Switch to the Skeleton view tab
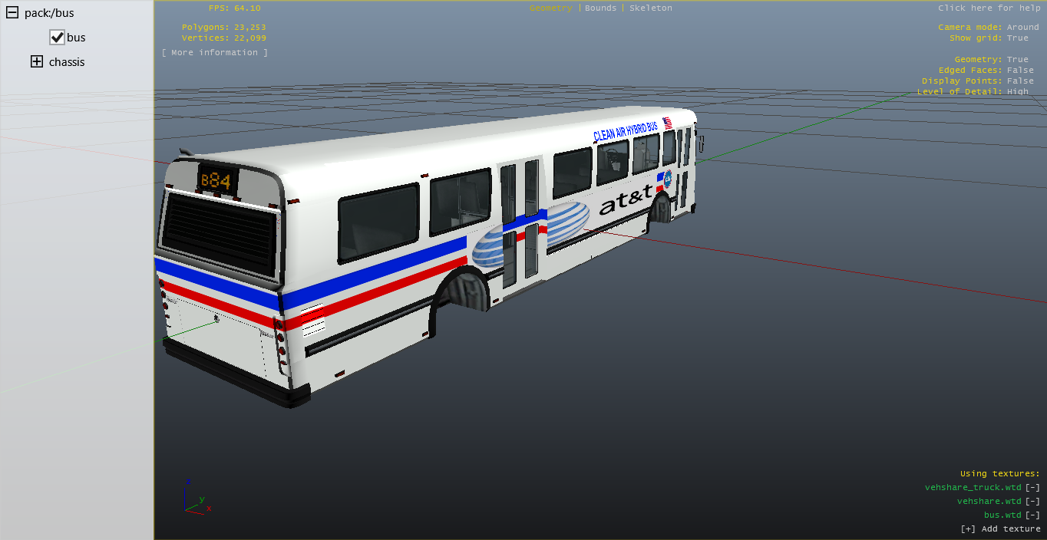This screenshot has width=1047, height=540. click(651, 8)
